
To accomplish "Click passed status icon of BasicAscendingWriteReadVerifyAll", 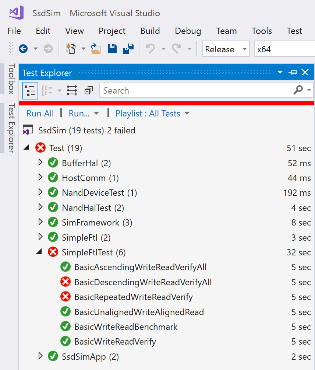I will coord(66,267).
